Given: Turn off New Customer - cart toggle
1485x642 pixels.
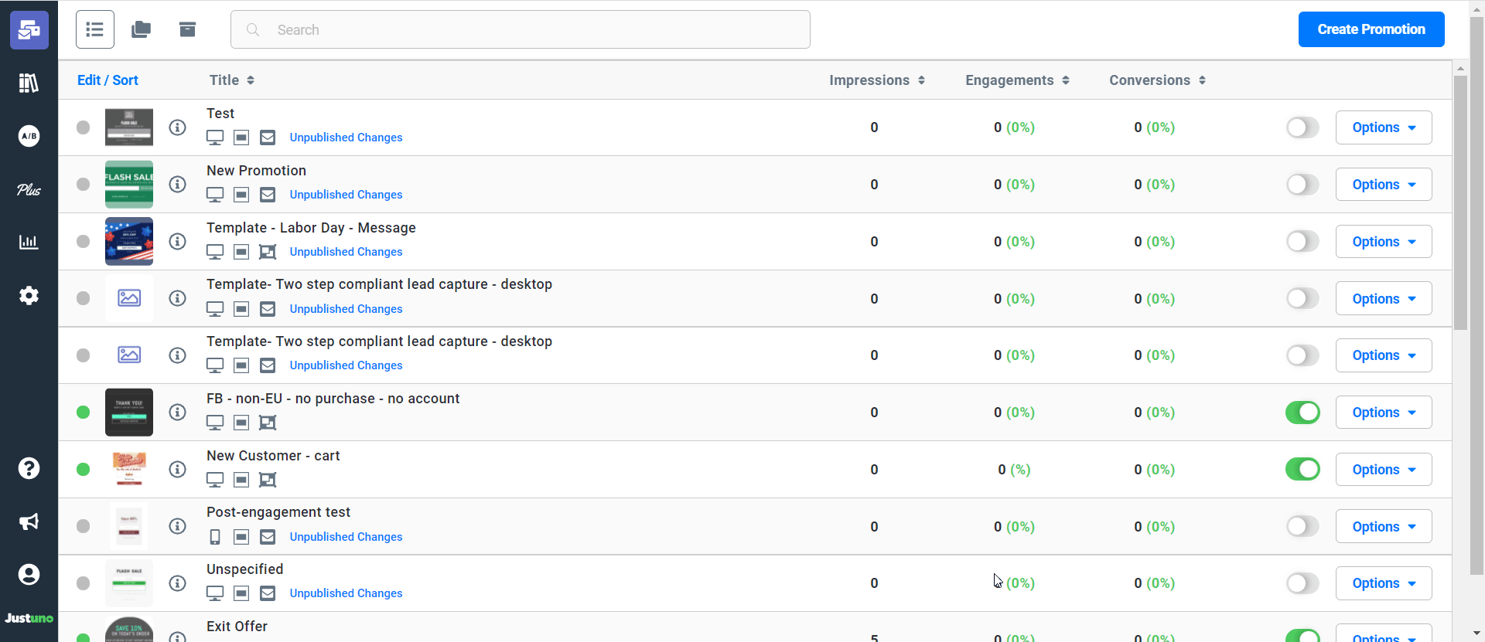Looking at the screenshot, I should point(1302,469).
